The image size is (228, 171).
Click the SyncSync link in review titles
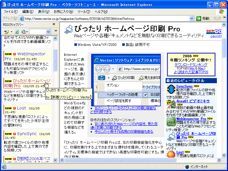pyautogui.click(x=184, y=86)
